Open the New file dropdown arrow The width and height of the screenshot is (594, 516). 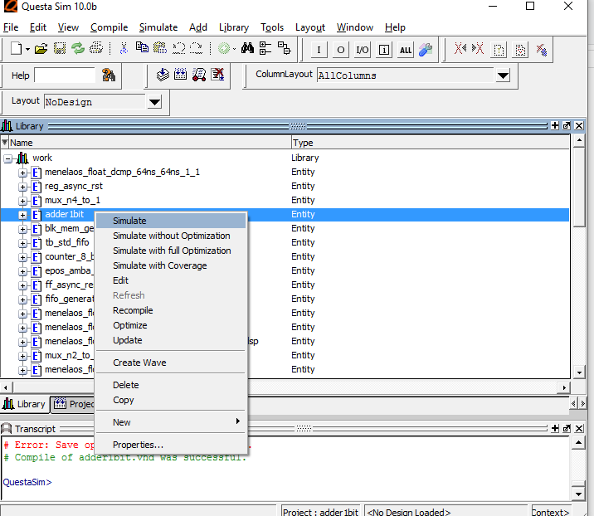pyautogui.click(x=27, y=49)
